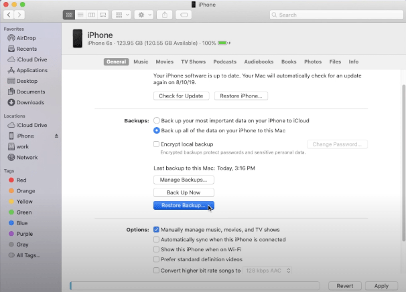This screenshot has height=292, width=406.
Task: Filter by the Gray tag
Action: [x=18, y=245]
